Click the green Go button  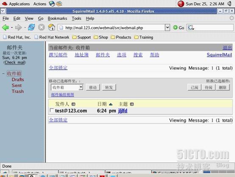click(x=178, y=28)
